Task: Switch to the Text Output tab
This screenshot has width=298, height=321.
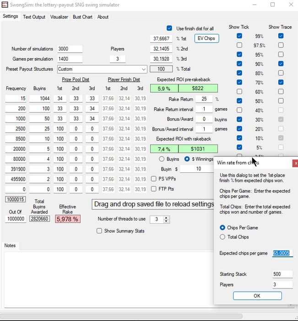Action: click(34, 17)
